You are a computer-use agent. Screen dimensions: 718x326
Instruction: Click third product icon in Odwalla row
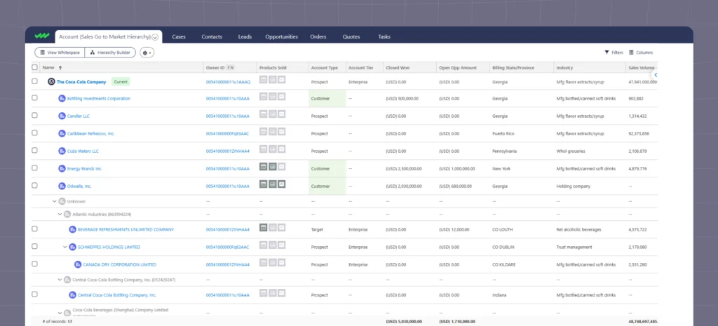(x=282, y=184)
